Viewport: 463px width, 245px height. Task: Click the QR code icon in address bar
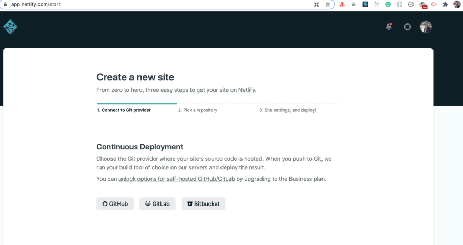tap(316, 4)
